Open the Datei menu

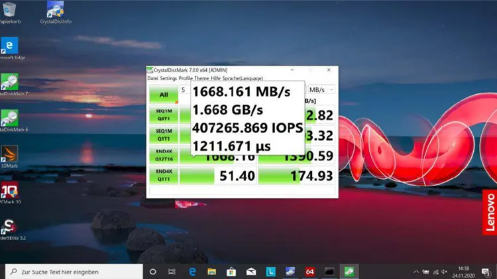(x=152, y=78)
